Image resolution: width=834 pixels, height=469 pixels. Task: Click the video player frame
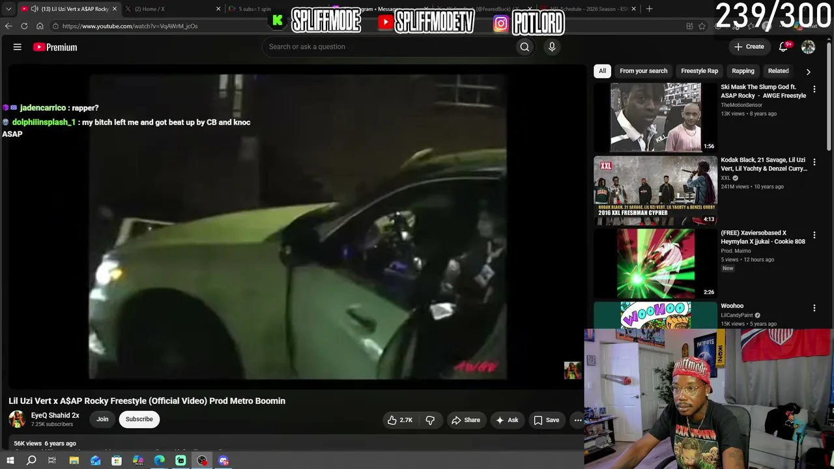[298, 227]
